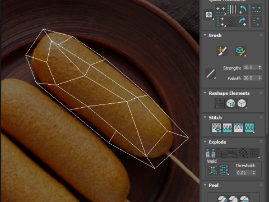Viewport: 269px width, 202px height.
Task: Click the brush falloff type line icon
Action: pyautogui.click(x=210, y=74)
